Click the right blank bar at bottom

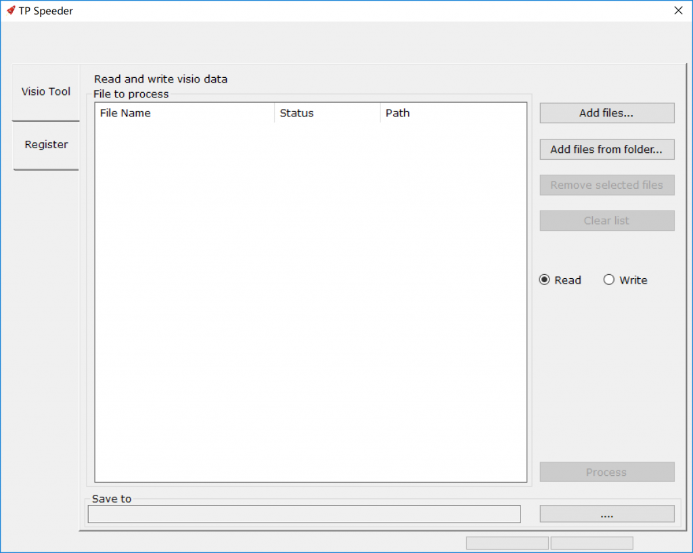click(x=591, y=543)
